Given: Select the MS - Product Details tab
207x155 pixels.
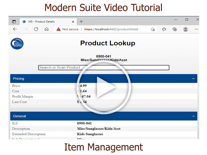Looking at the screenshot, I should pos(48,21).
